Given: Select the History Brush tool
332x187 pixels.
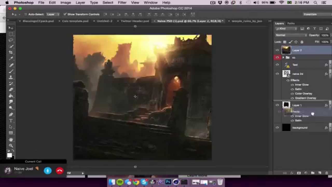Looking at the screenshot, I should [x=11, y=84].
